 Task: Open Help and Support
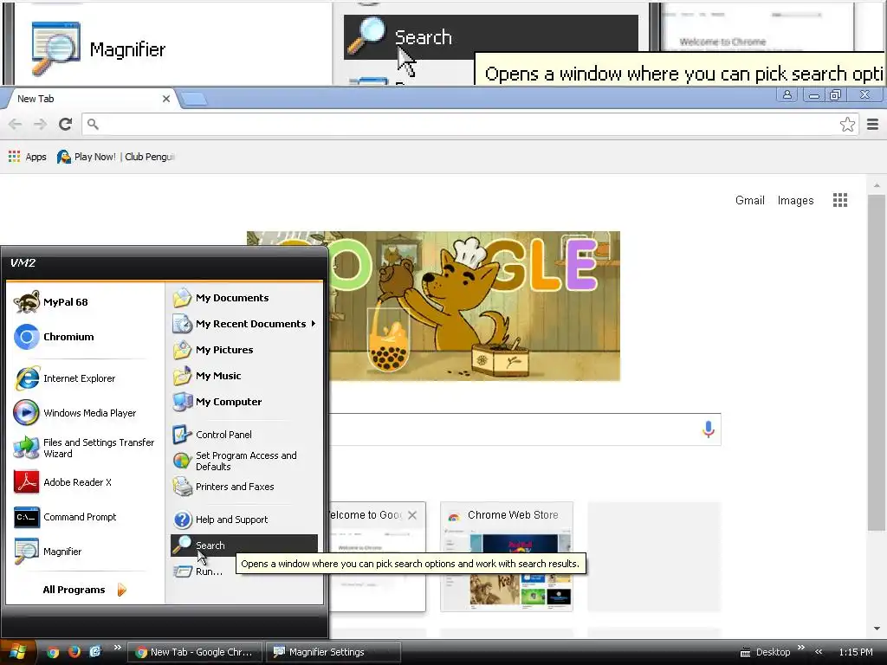(243, 520)
